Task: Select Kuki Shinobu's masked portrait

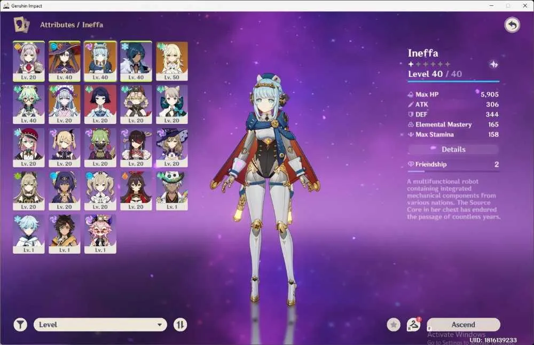Action: click(100, 147)
